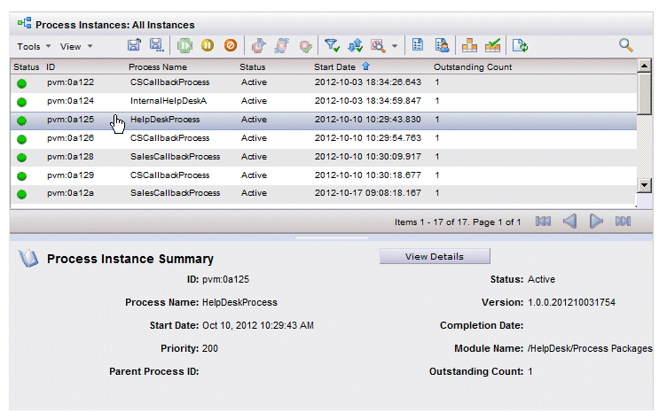
Task: Click the Module Name value /HelpDesk/Process Packages
Action: (x=590, y=348)
